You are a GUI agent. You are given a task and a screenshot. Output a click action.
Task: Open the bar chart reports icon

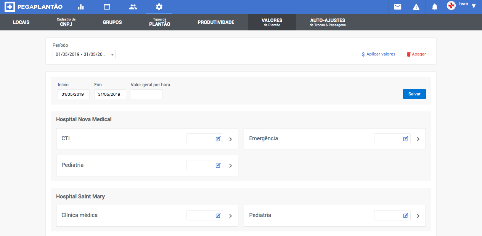click(x=80, y=7)
